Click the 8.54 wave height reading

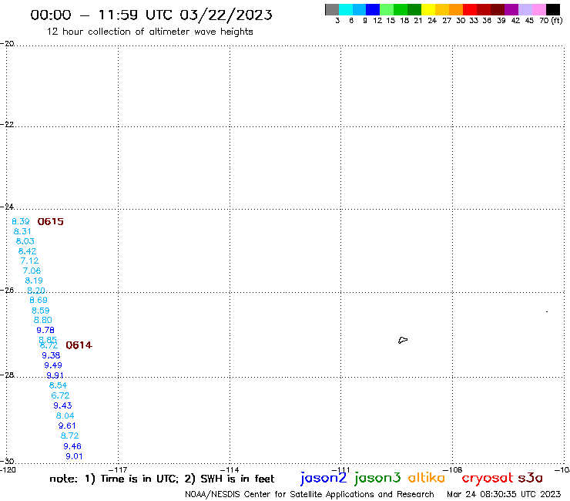point(59,385)
